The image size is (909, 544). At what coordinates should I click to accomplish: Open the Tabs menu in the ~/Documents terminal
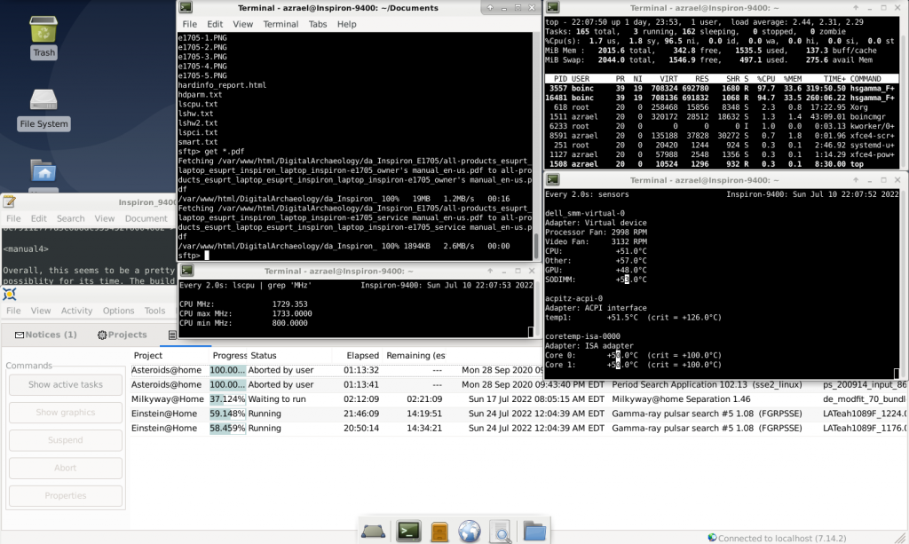(x=318, y=24)
